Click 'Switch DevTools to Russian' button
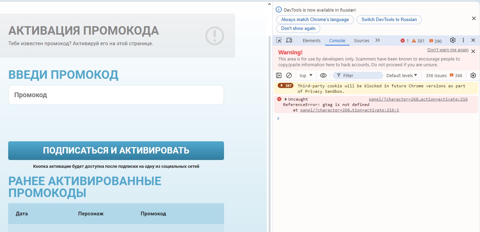This screenshot has height=232, width=480. 389,20
